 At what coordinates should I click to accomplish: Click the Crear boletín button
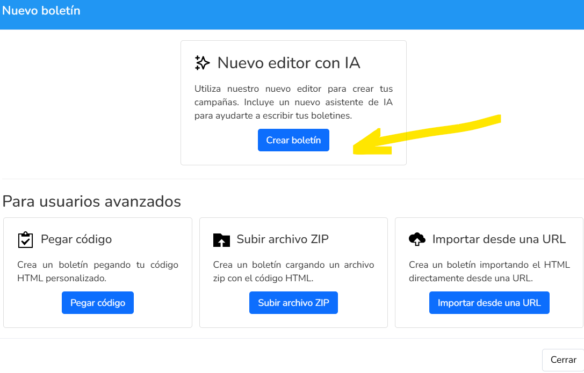(x=293, y=140)
